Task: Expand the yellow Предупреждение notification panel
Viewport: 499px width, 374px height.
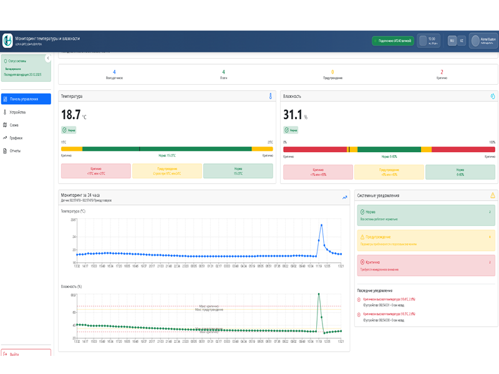Action: coord(426,241)
